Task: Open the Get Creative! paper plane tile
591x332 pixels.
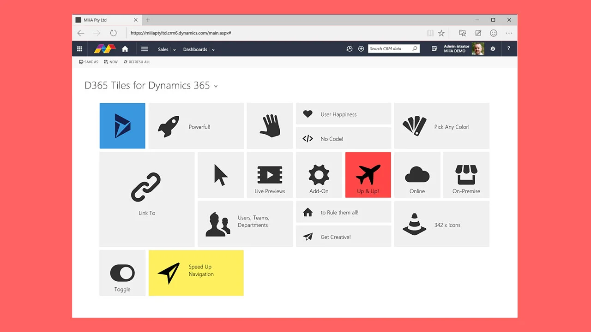Action: click(344, 237)
